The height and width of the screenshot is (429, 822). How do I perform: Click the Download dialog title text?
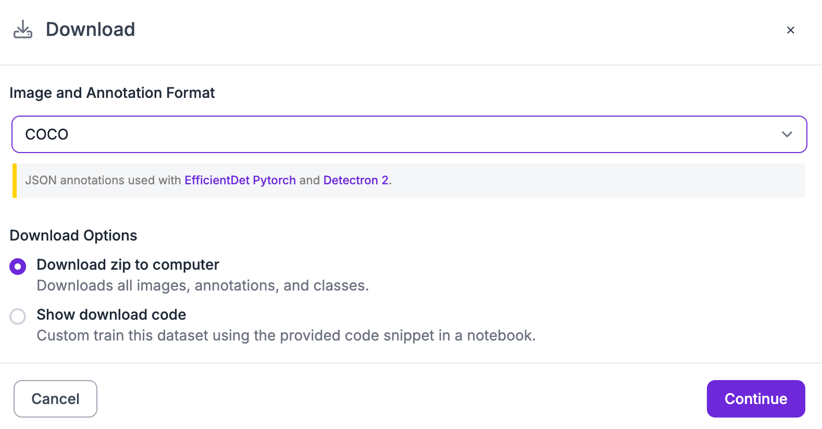click(91, 29)
